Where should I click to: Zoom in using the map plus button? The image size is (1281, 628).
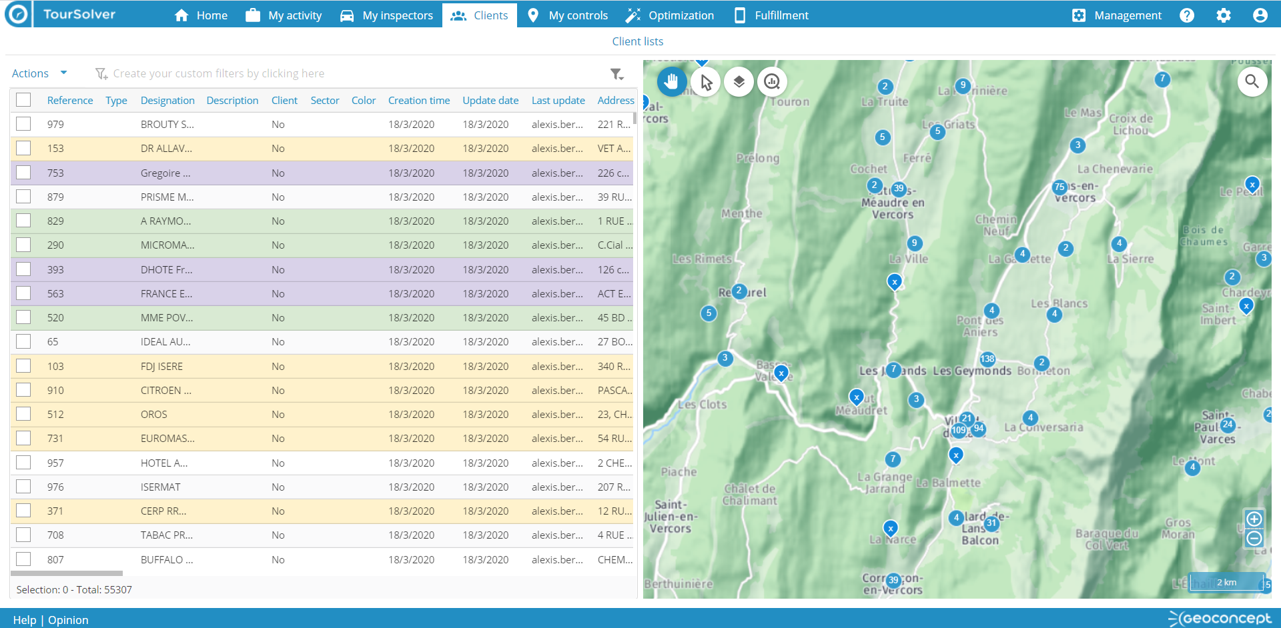tap(1254, 519)
